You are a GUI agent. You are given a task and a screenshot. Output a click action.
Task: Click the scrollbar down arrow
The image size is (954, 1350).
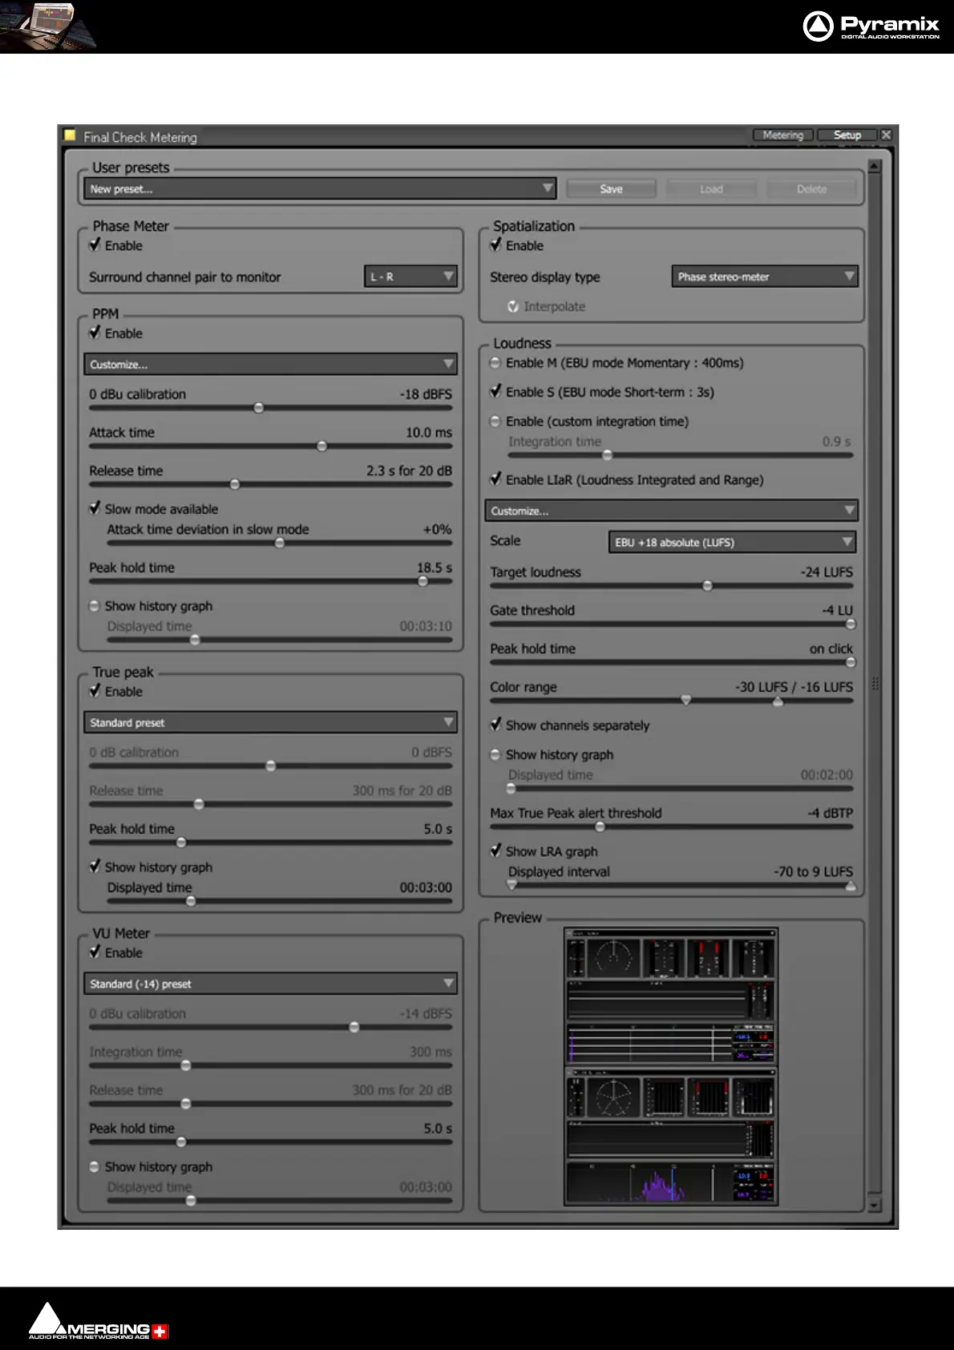pyautogui.click(x=875, y=1205)
